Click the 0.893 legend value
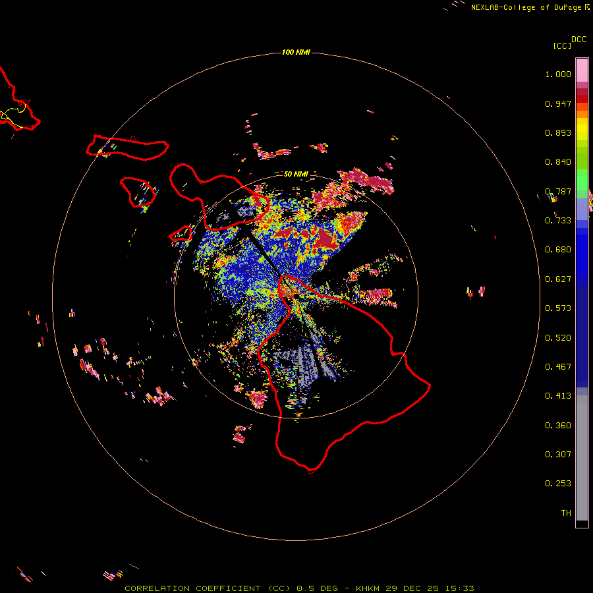593x593 pixels. pos(558,132)
